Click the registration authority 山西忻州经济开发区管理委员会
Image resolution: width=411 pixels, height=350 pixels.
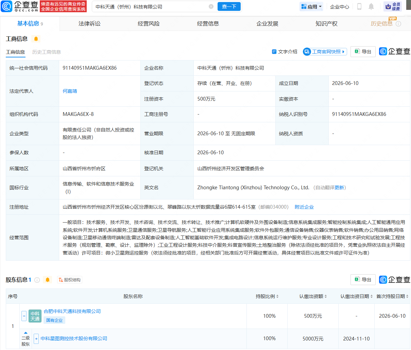click(x=230, y=169)
